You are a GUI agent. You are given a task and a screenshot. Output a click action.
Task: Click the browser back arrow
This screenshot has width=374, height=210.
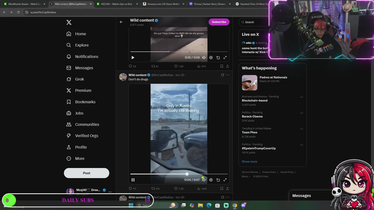[x=4, y=12]
